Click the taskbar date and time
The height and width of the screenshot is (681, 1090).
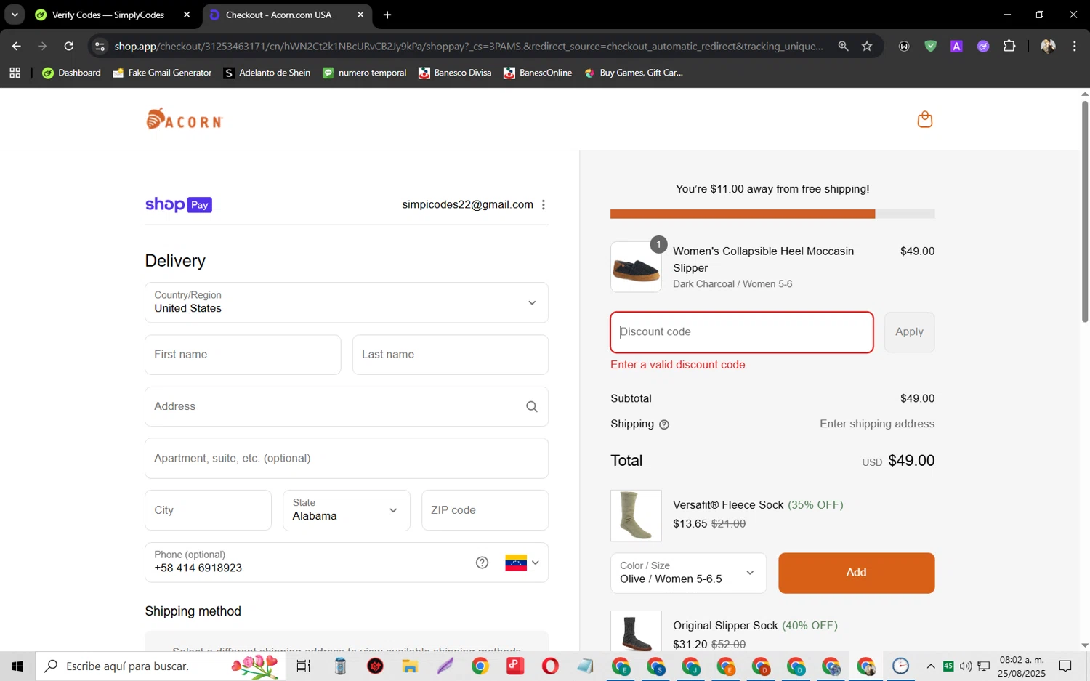pos(1022,666)
